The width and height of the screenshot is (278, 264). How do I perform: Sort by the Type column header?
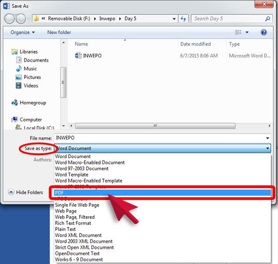tap(234, 44)
